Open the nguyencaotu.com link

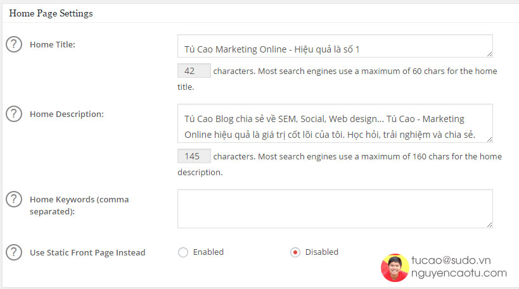pos(459,273)
